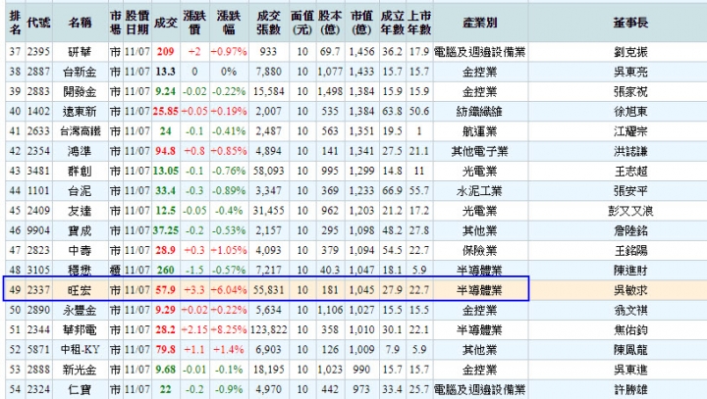Open 新光金 stock name link
The height and width of the screenshot is (399, 707).
[x=80, y=370]
